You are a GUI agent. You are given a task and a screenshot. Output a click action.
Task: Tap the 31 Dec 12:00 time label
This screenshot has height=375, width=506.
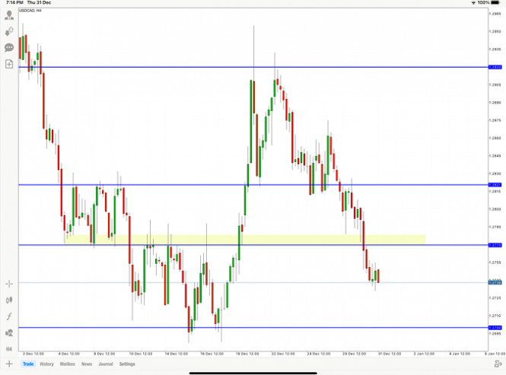tap(390, 354)
